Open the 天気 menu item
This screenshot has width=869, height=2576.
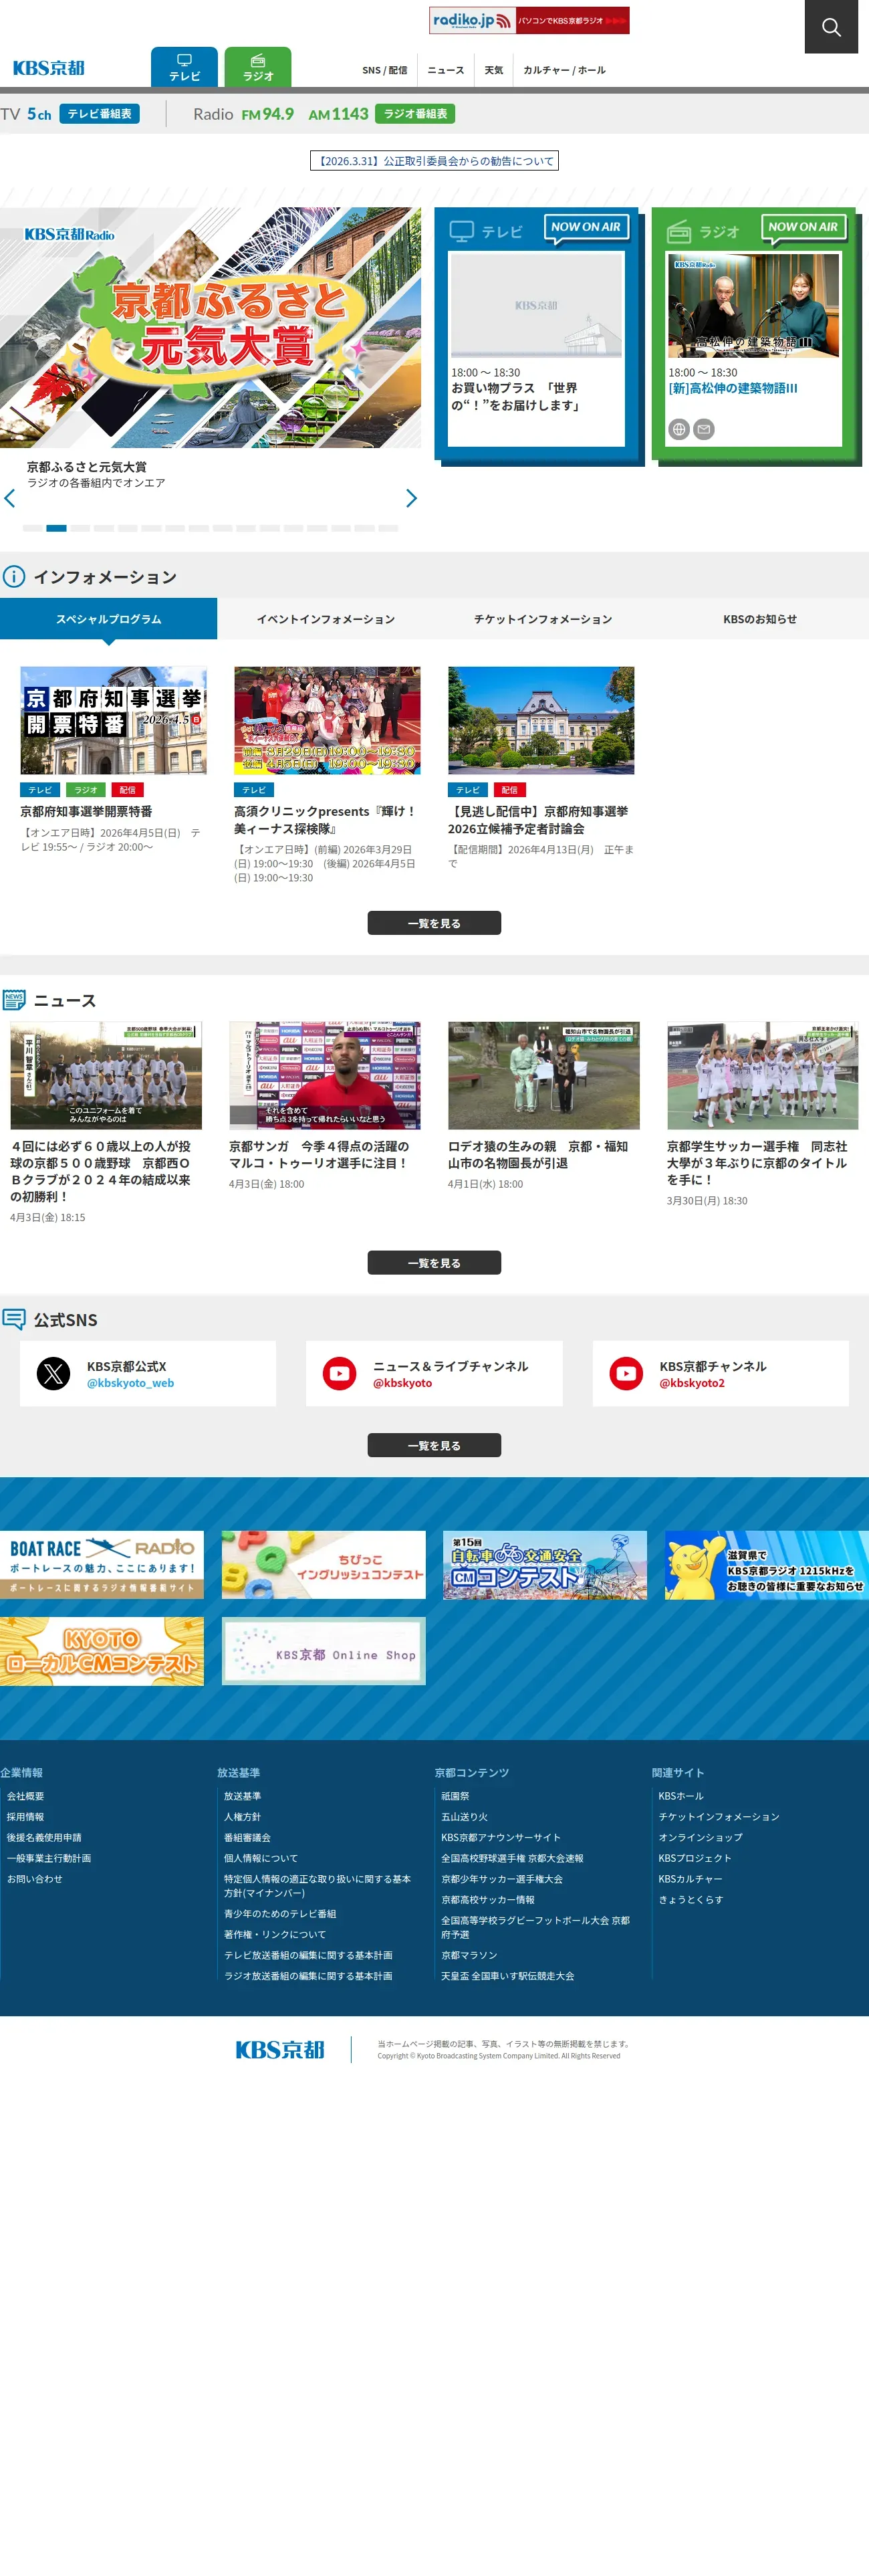click(x=494, y=70)
